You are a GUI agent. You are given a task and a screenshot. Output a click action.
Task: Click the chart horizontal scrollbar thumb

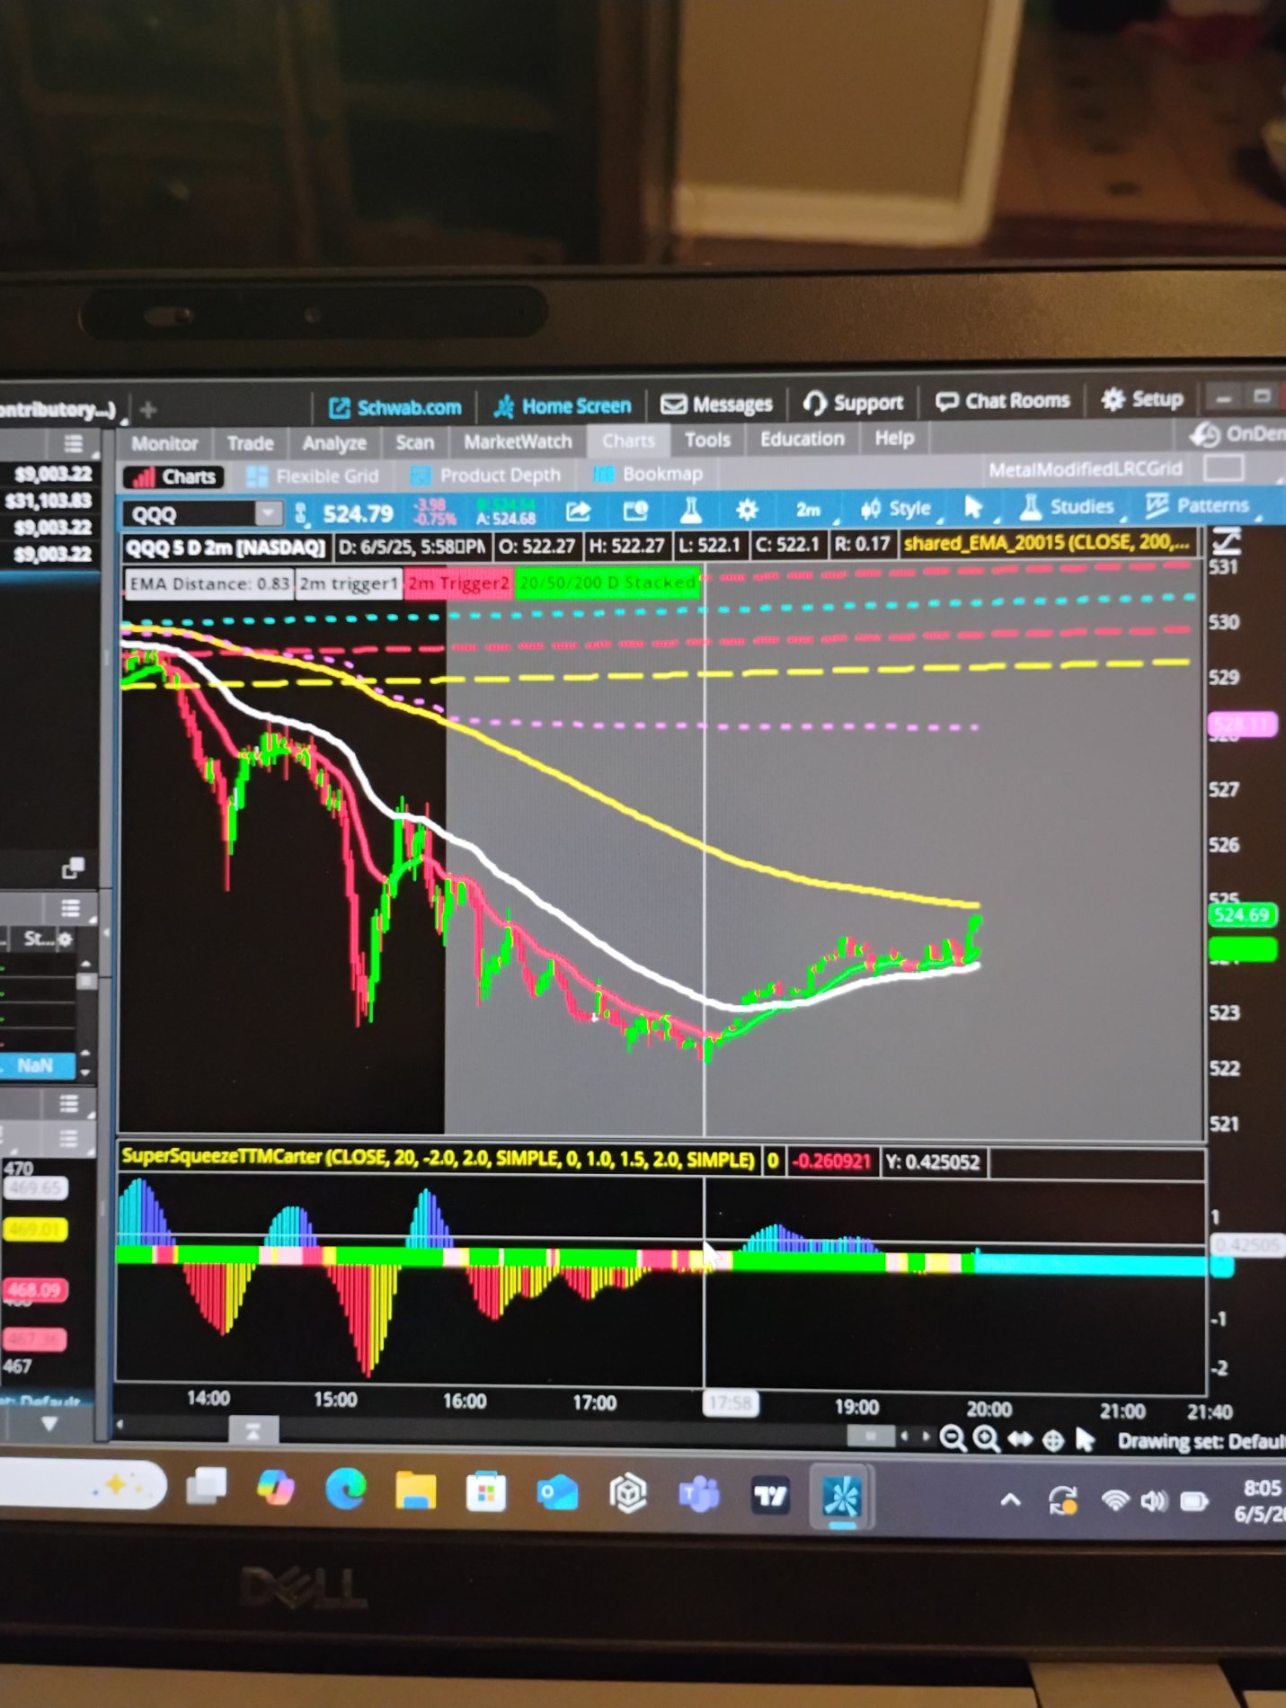point(870,1436)
